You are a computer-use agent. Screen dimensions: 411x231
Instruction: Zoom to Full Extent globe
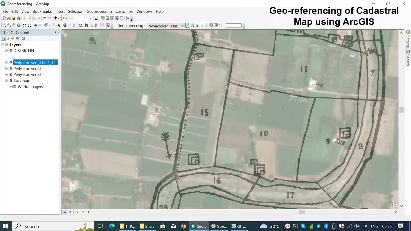[19, 25]
